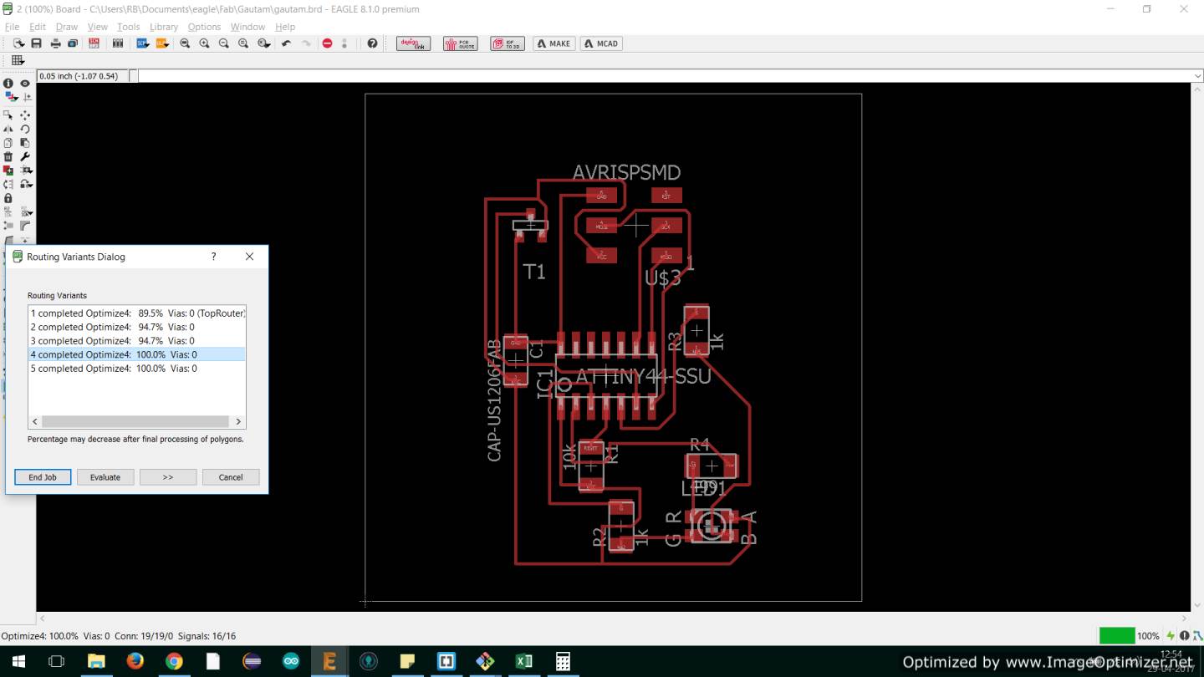
Task: Open the CAM processor icon
Action: pyautogui.click(x=73, y=43)
